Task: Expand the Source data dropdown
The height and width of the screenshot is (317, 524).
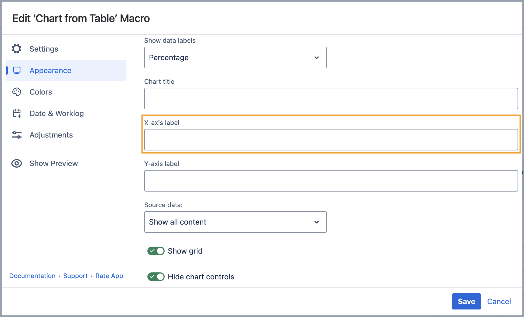Action: click(x=235, y=222)
